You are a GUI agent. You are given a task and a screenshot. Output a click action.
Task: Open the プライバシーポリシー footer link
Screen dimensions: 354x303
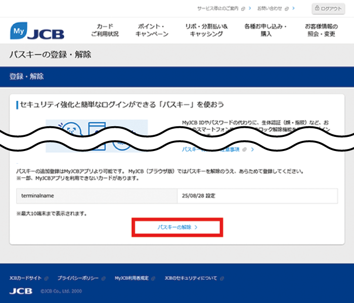coord(78,278)
